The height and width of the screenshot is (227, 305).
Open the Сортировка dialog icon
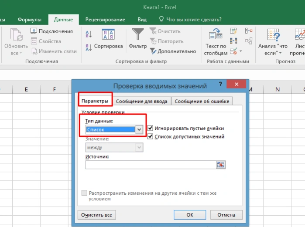tap(108, 34)
